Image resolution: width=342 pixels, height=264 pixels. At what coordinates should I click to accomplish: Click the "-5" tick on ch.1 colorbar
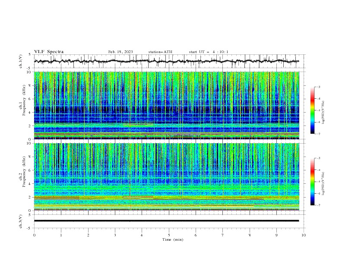click(319, 110)
